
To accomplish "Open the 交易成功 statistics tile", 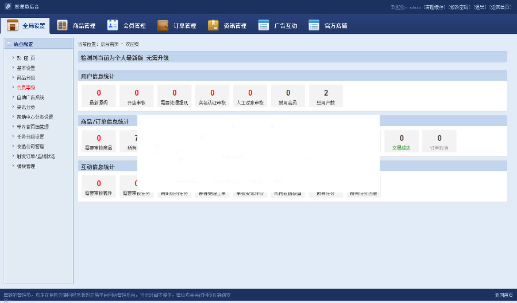I will point(401,141).
